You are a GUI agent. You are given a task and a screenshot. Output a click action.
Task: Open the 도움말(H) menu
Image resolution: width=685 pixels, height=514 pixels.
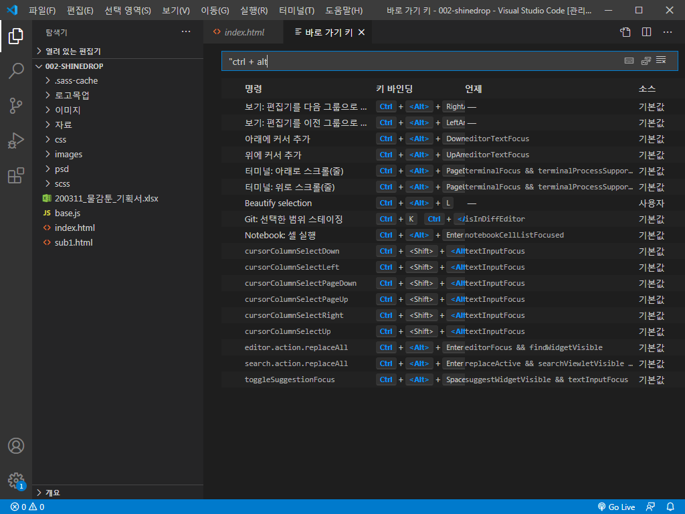point(344,10)
